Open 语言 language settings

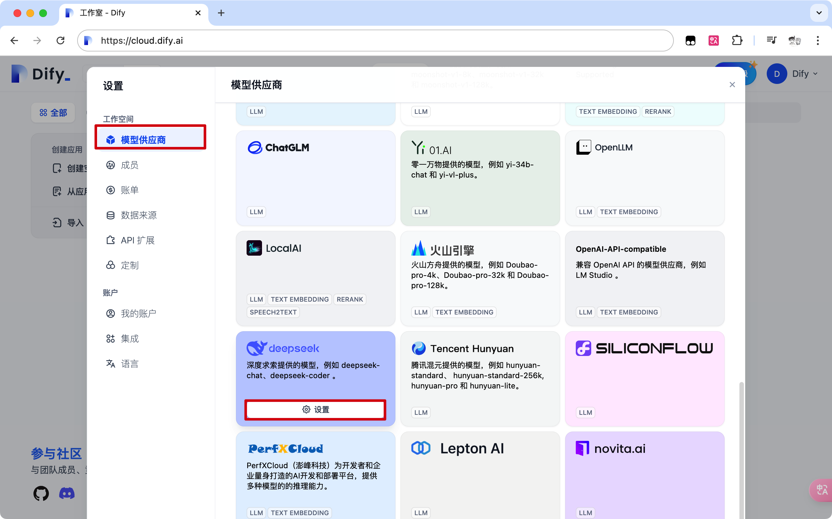pyautogui.click(x=129, y=364)
